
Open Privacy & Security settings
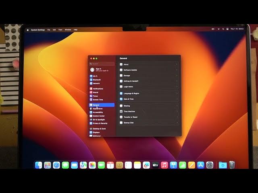[x=100, y=123]
